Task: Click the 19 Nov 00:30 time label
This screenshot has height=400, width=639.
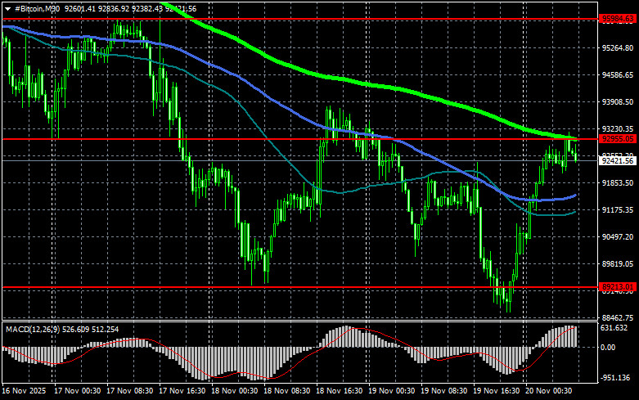Action: click(x=392, y=391)
